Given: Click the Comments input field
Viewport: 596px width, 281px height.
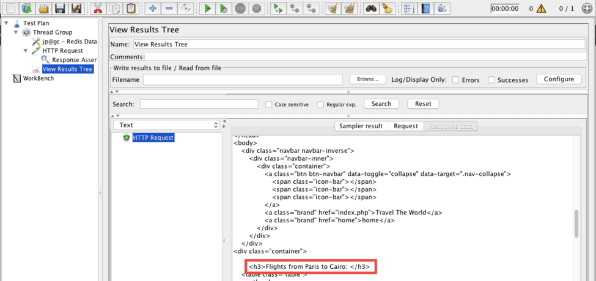Looking at the screenshot, I should [x=366, y=57].
